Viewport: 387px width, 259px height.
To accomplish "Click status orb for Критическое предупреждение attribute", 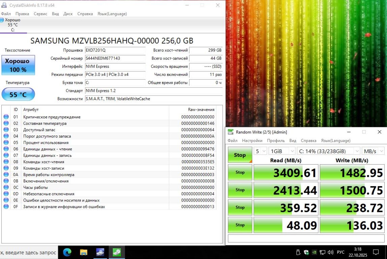I will click(x=6, y=117).
